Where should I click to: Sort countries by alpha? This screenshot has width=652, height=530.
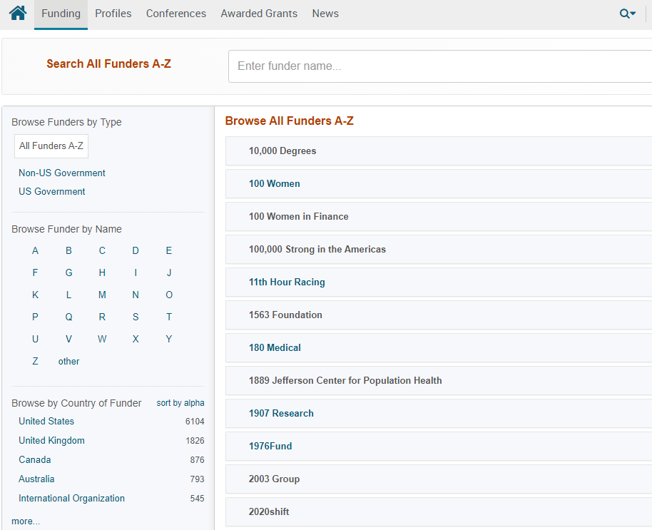(x=180, y=403)
